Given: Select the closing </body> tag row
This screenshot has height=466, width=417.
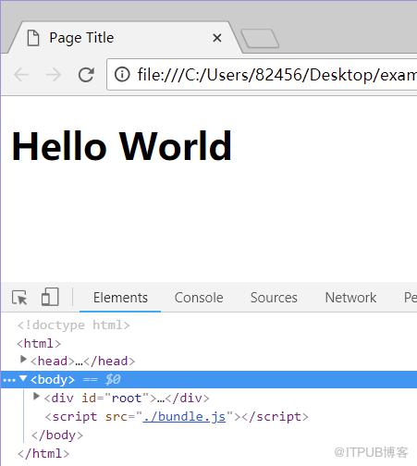Looking at the screenshot, I should pyautogui.click(x=57, y=435).
